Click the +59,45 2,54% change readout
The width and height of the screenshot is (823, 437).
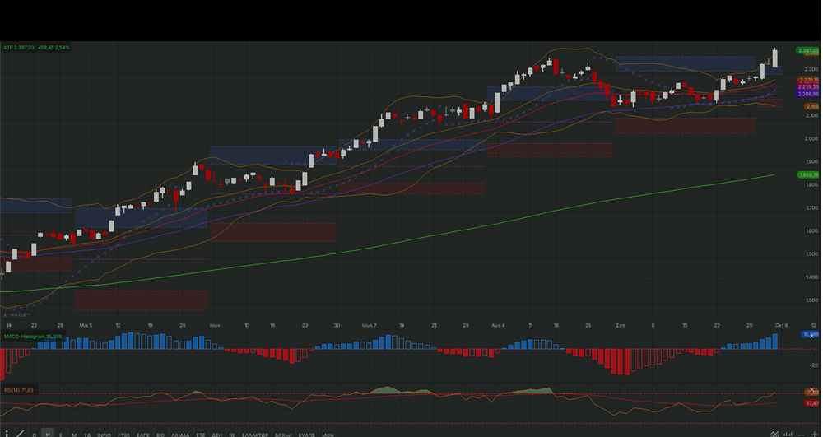click(x=53, y=48)
